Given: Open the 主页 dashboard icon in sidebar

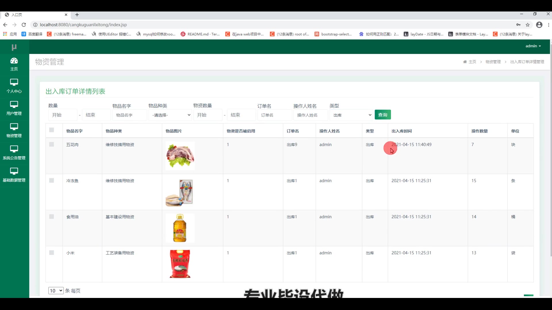Looking at the screenshot, I should [14, 61].
